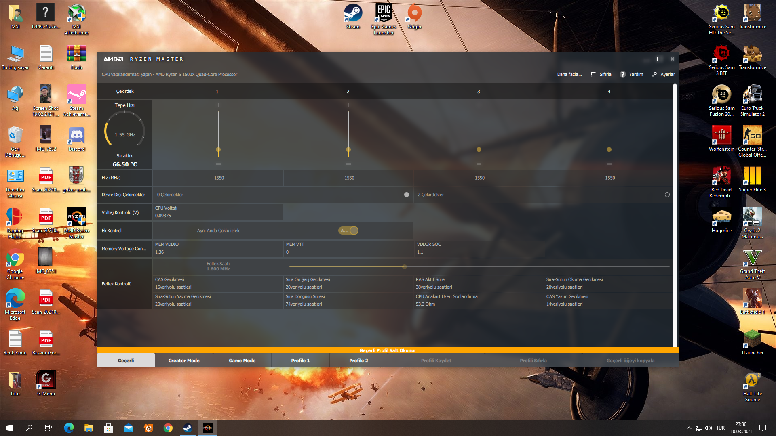Open Ayarlar settings gear icon
Screen dimensions: 776x436
pyautogui.click(x=654, y=74)
